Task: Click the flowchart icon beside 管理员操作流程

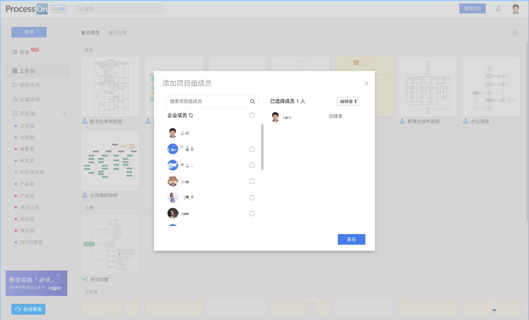Action: click(x=402, y=121)
